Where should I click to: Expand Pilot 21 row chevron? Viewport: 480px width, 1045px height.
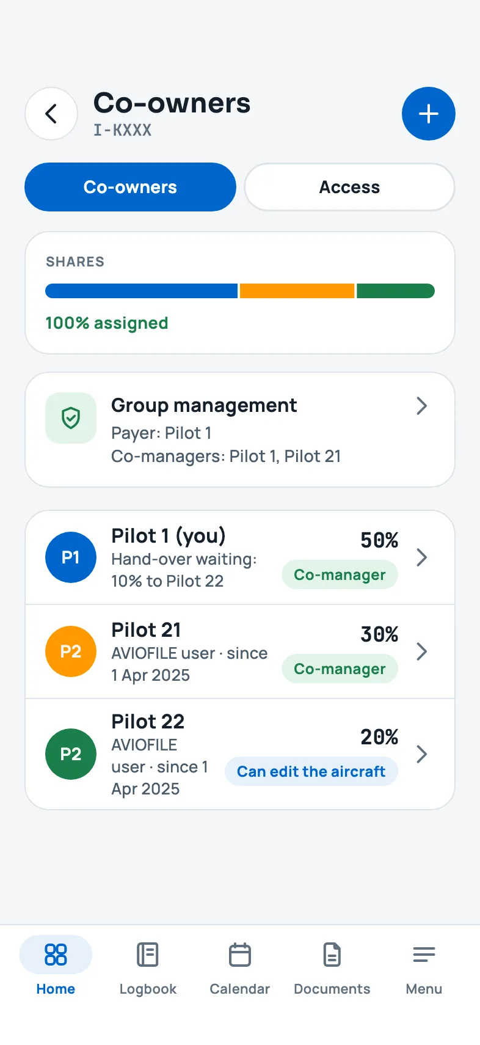point(421,651)
